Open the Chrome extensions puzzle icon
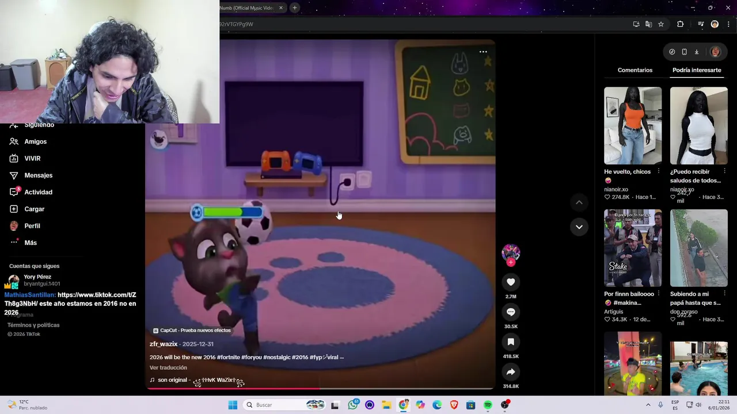The image size is (737, 414). click(x=681, y=24)
